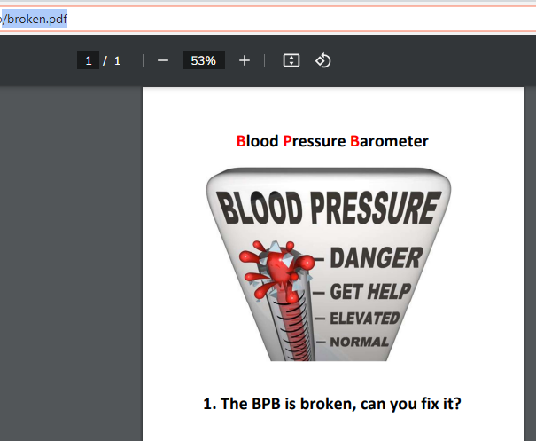Rotate the PDF counterclockwise

[323, 60]
